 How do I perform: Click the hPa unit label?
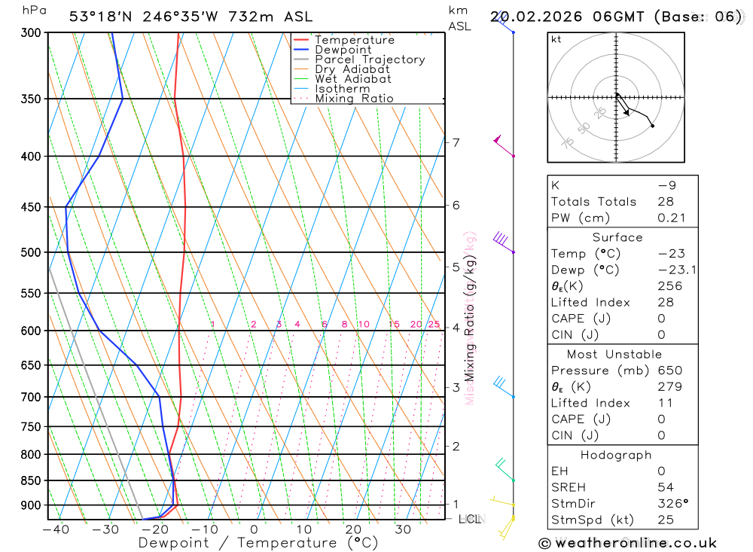coord(34,10)
